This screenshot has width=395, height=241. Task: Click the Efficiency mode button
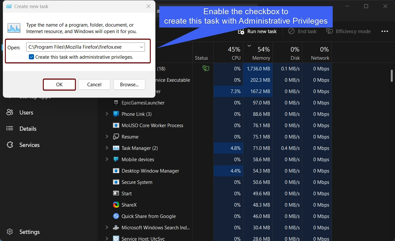click(x=348, y=31)
